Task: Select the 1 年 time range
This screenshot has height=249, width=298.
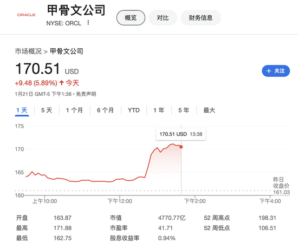Action: 159,110
